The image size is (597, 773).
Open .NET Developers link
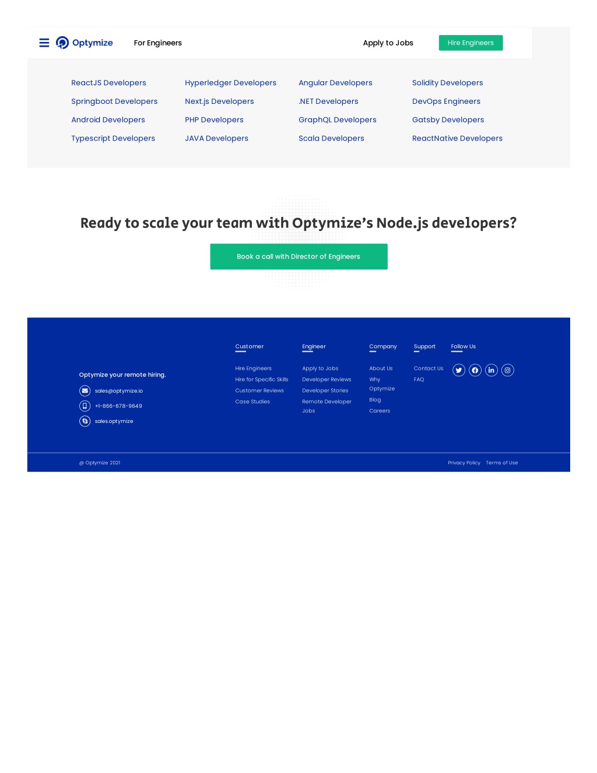329,102
